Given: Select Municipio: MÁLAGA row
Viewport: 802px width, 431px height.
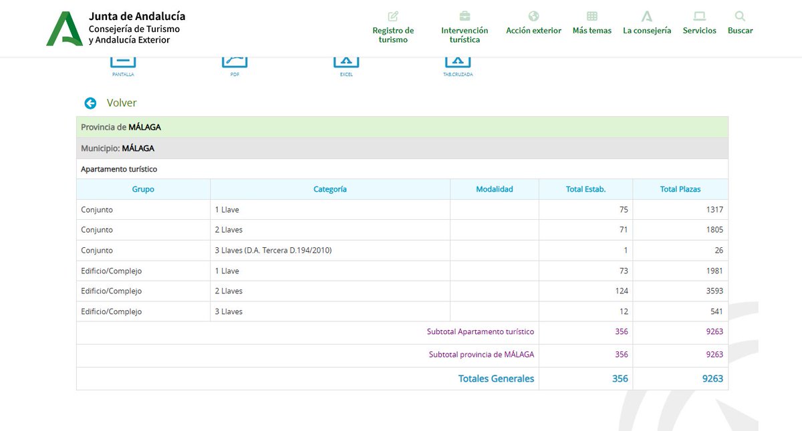Looking at the screenshot, I should (x=402, y=148).
